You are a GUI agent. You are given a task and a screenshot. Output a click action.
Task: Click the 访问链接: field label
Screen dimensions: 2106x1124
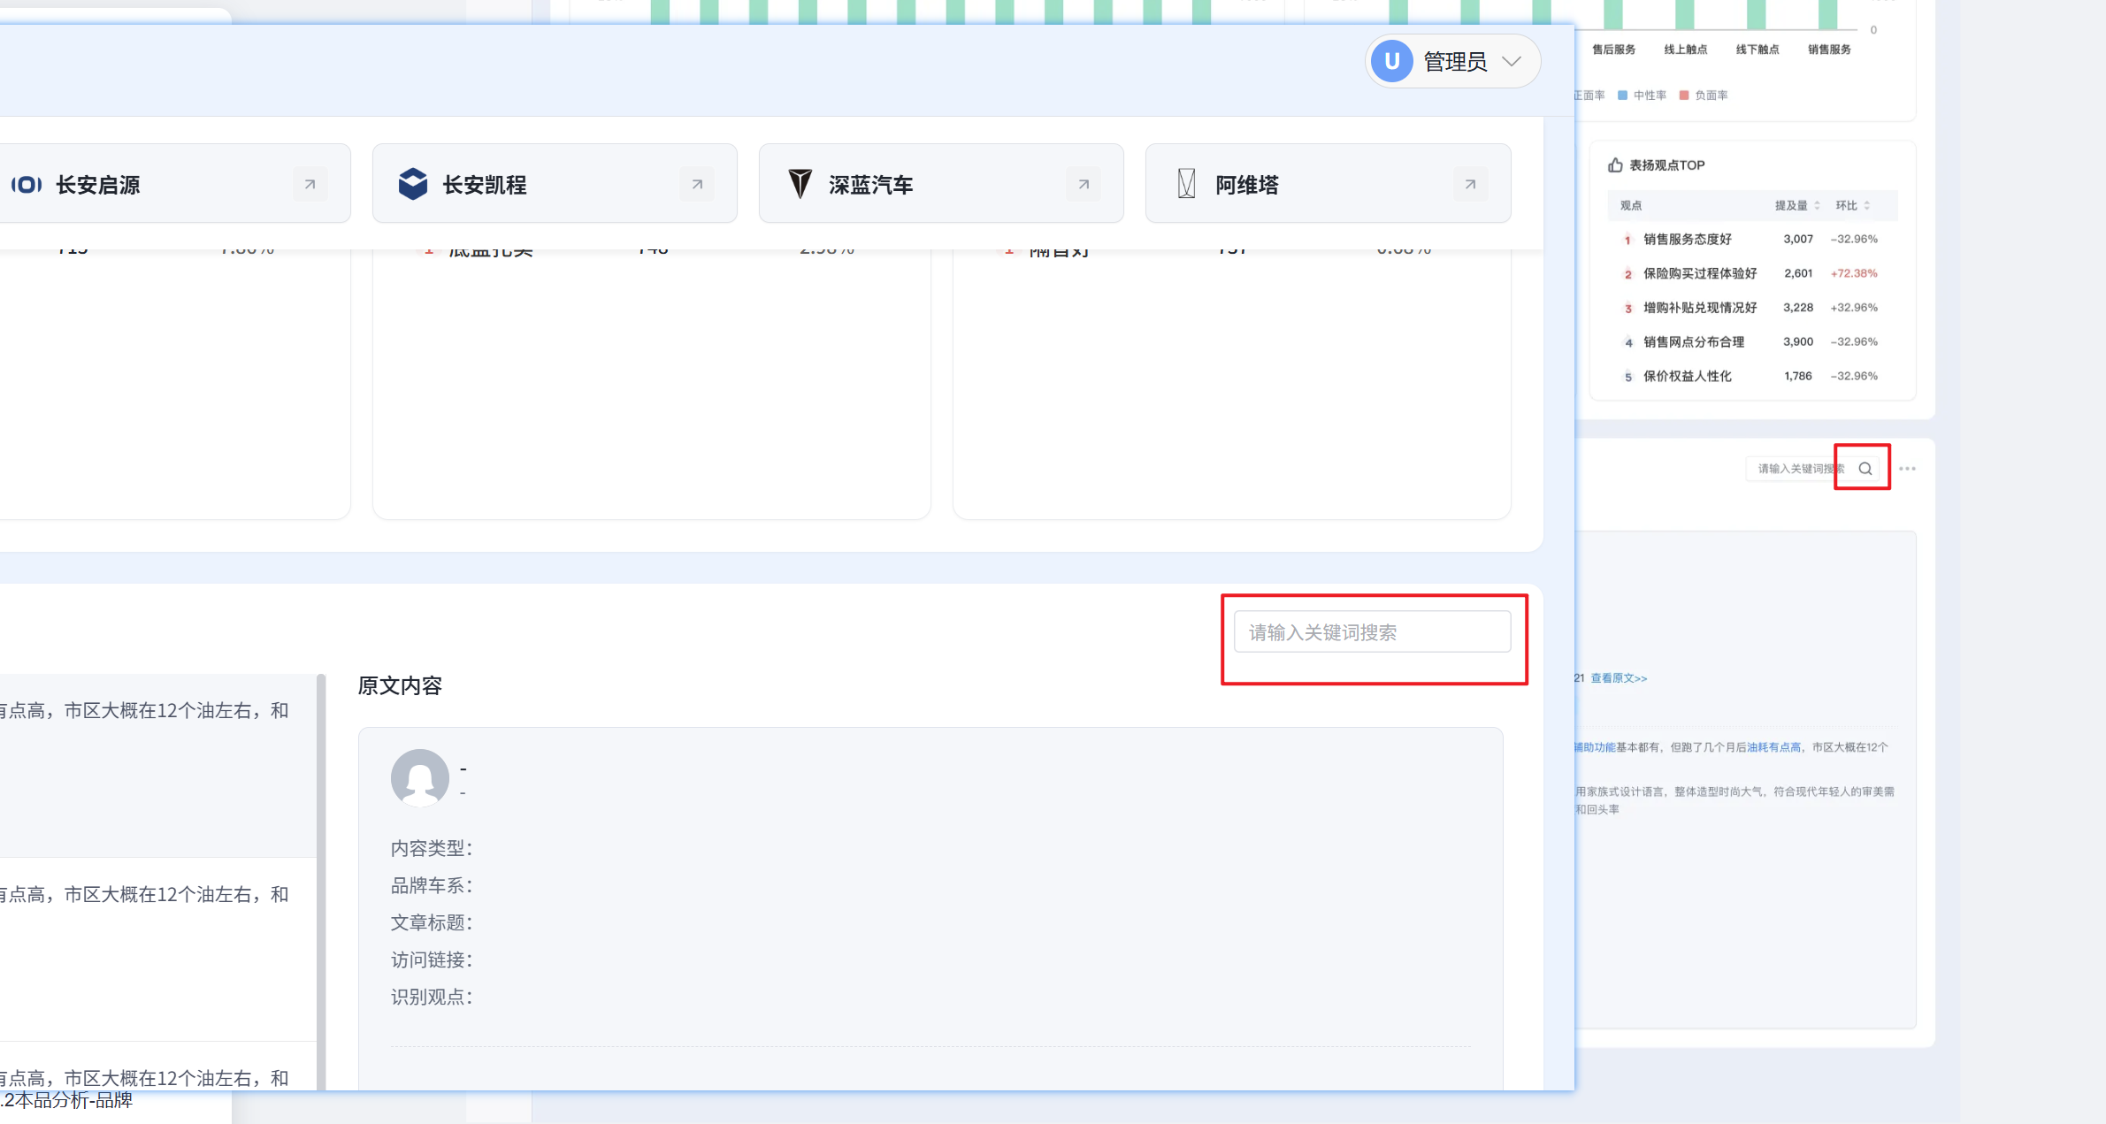[432, 960]
